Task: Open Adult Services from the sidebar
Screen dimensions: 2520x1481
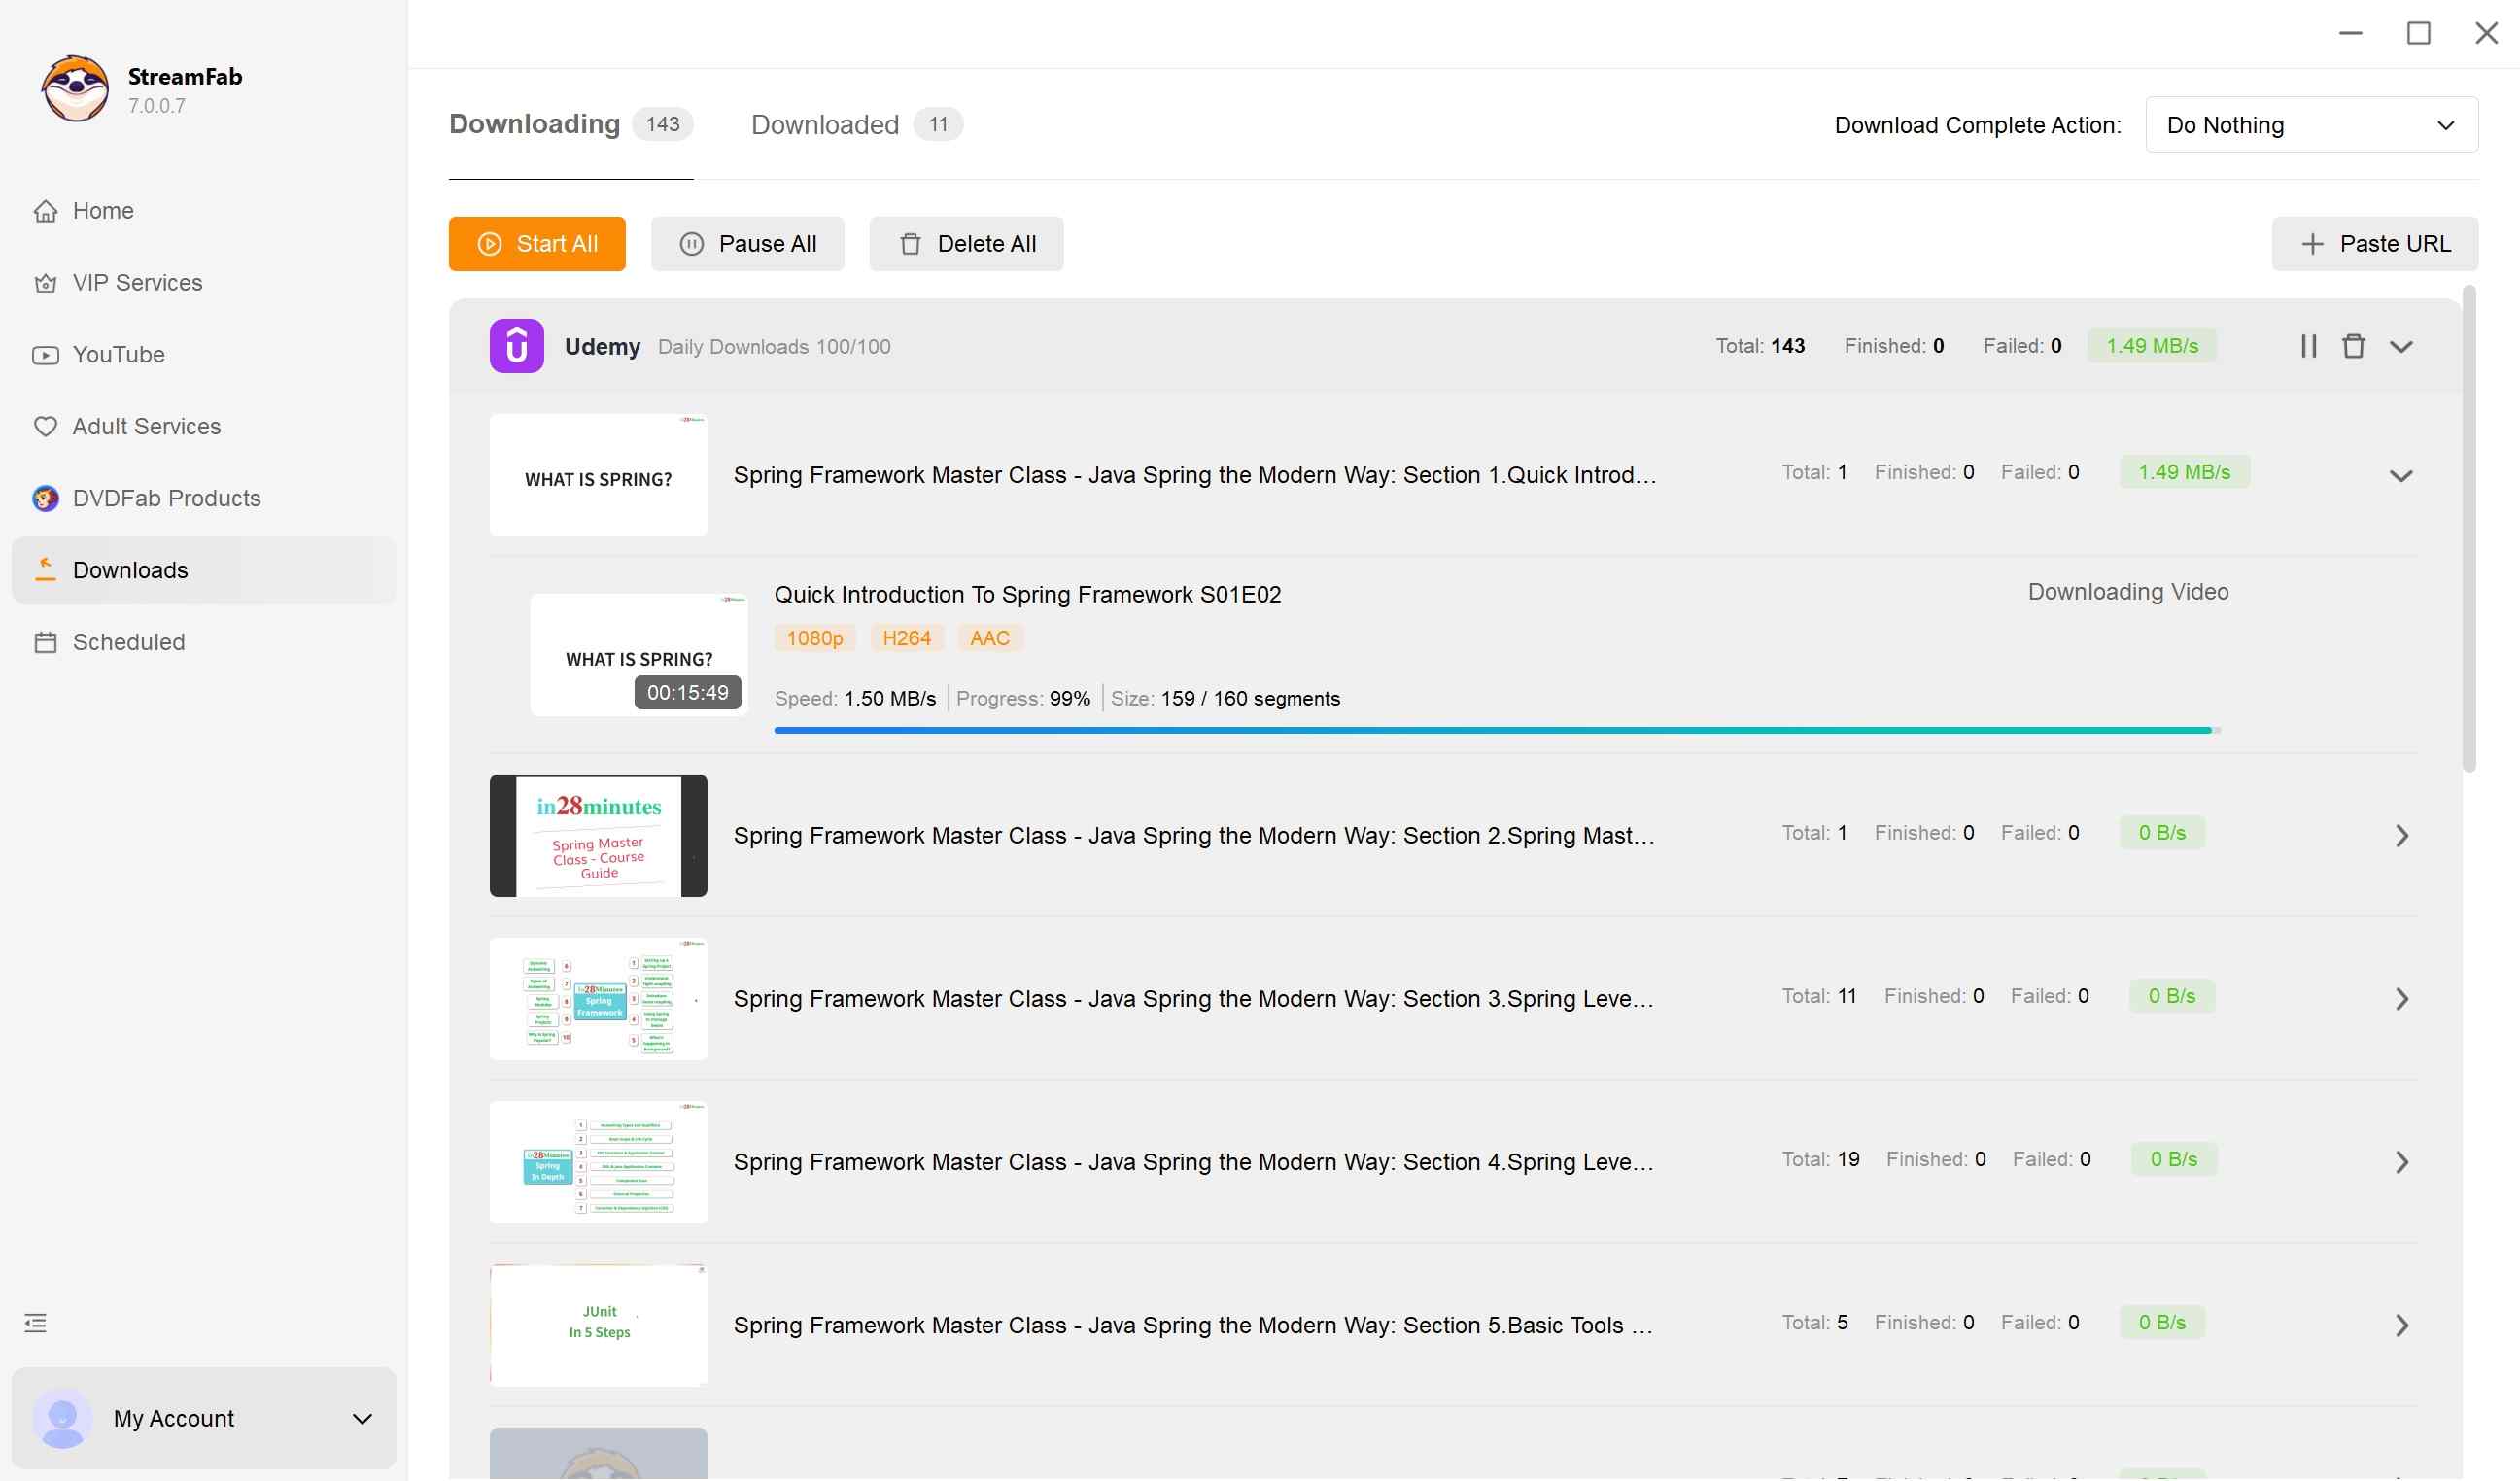Action: [146, 426]
